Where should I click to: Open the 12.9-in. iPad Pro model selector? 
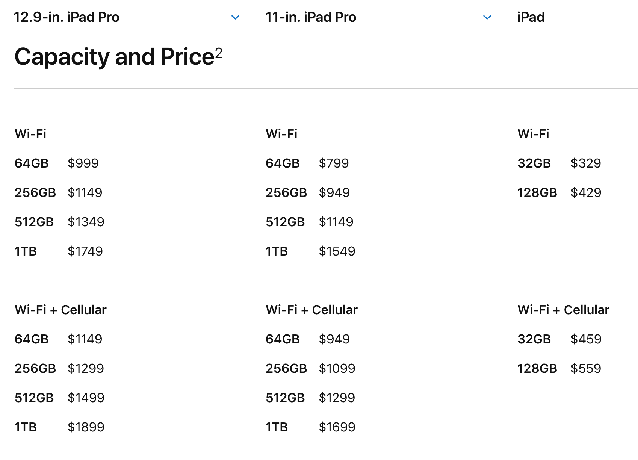(67, 17)
